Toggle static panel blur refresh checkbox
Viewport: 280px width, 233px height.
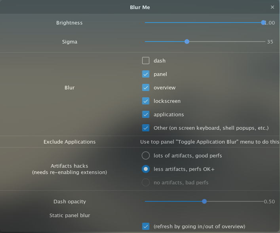click(x=146, y=226)
